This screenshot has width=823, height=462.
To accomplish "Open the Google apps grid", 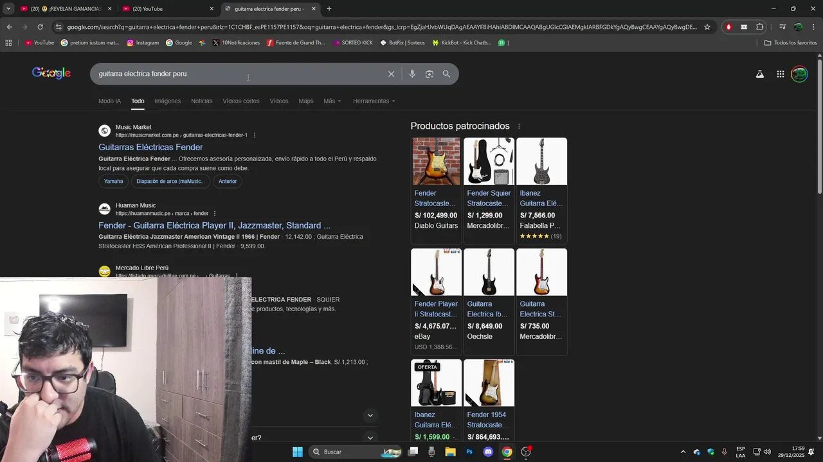I will click(780, 74).
